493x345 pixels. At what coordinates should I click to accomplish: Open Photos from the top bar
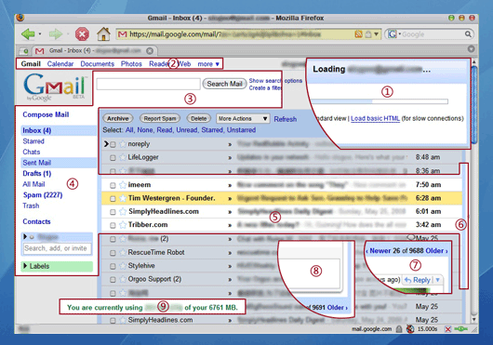[131, 64]
